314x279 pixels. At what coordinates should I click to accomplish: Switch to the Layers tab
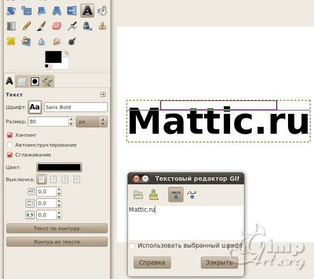point(22,82)
